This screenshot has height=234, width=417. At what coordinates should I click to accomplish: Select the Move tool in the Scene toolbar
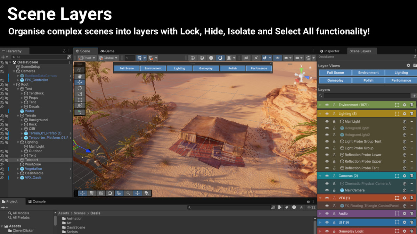click(x=79, y=82)
